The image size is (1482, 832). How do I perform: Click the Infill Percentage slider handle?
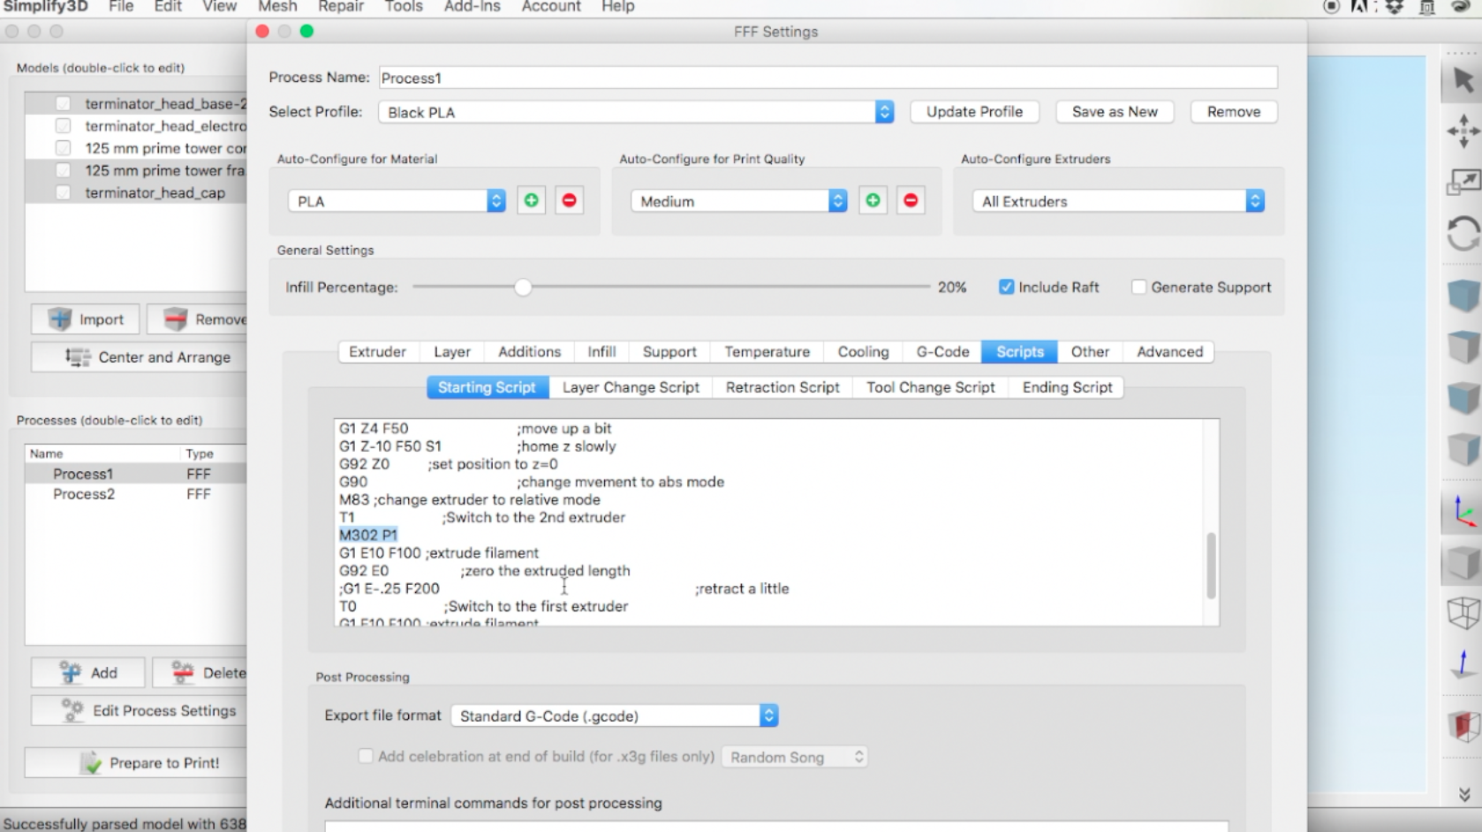[x=523, y=287]
